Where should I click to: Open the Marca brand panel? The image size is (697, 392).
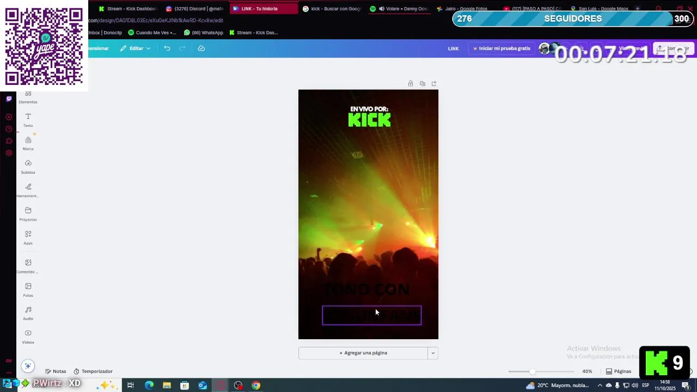coord(28,144)
